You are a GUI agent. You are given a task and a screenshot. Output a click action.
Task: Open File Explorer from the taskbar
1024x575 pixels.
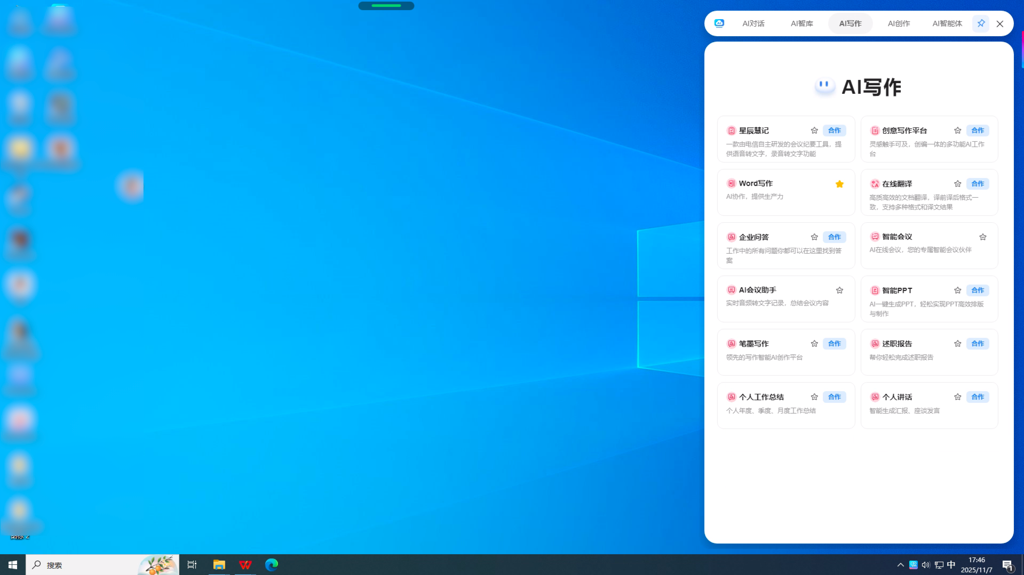219,565
